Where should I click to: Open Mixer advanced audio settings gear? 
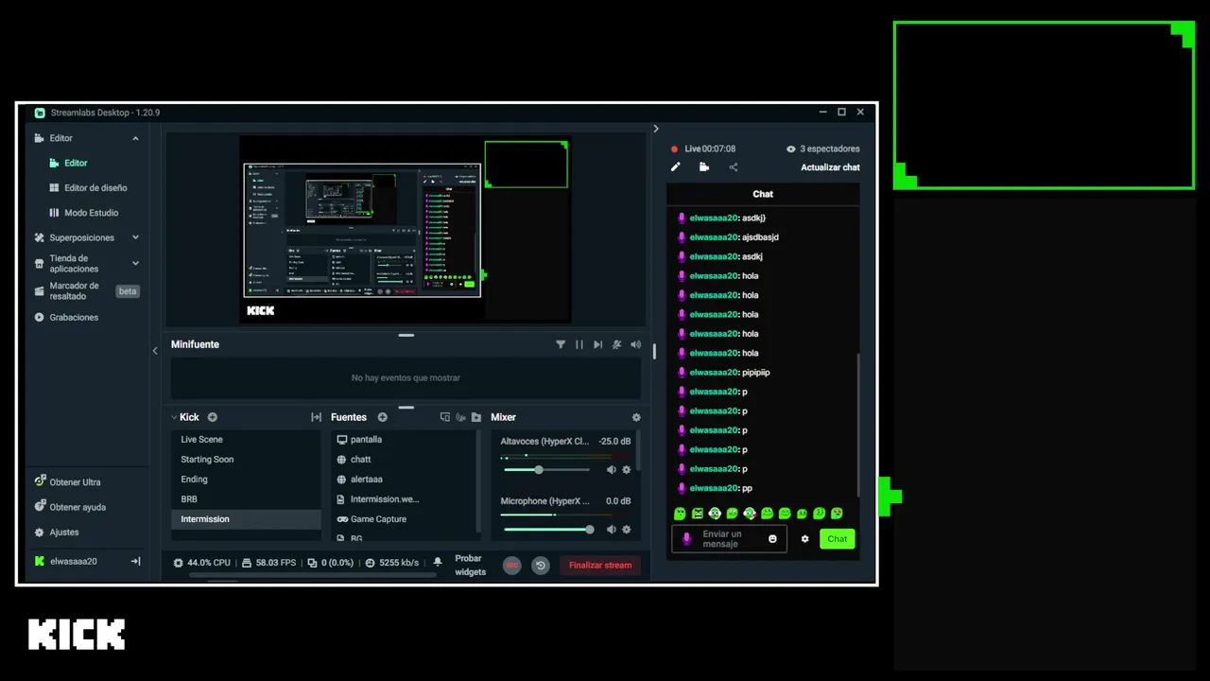click(636, 417)
